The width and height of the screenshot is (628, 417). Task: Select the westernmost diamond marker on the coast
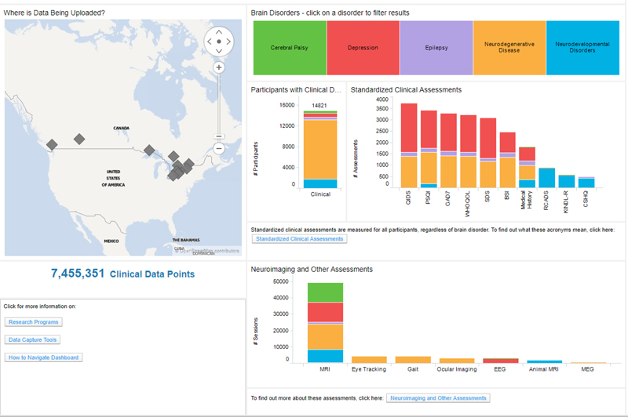[52, 145]
